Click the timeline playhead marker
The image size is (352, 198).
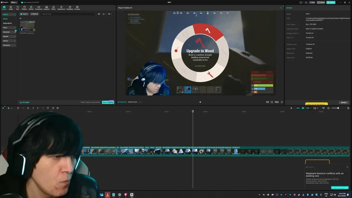(x=193, y=111)
